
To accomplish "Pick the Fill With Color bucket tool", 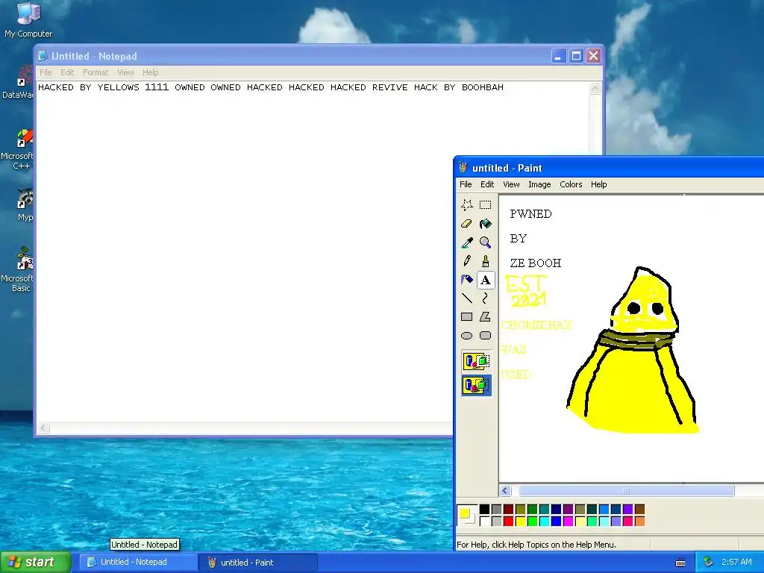I will 485,224.
